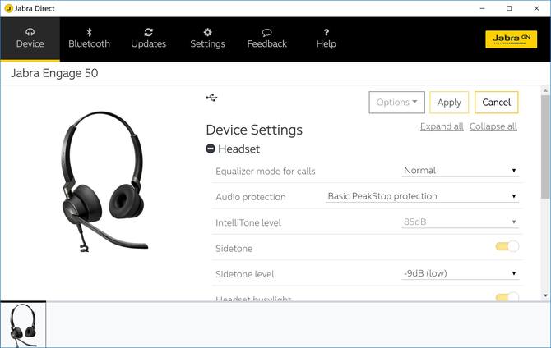This screenshot has height=348, width=551.
Task: Open the IntelliTone level dropdown
Action: 460,222
